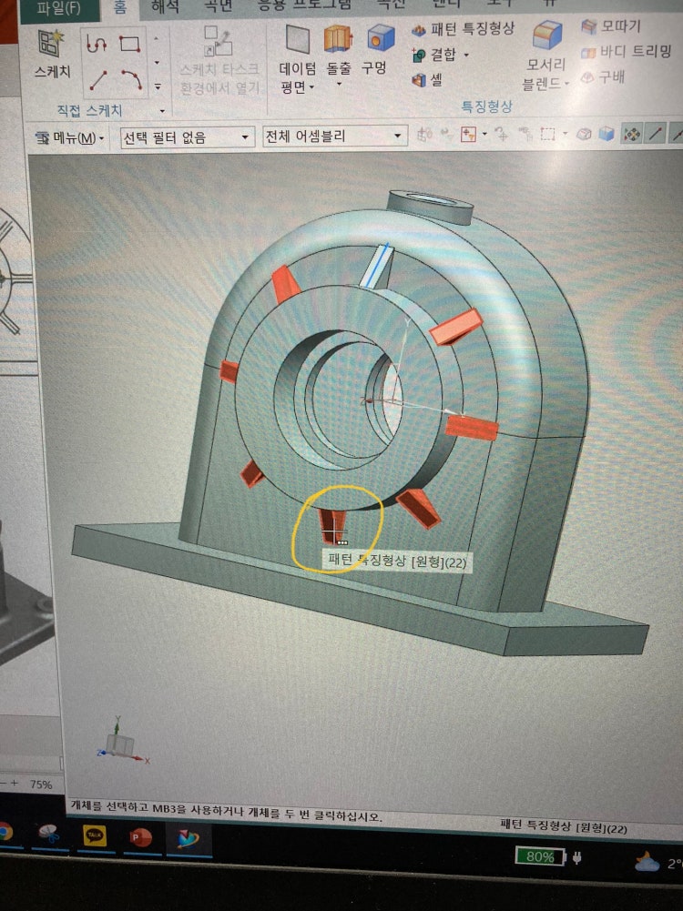This screenshot has height=911, width=683.
Task: Toggle the cube display icon in selection bar
Action: click(x=607, y=135)
